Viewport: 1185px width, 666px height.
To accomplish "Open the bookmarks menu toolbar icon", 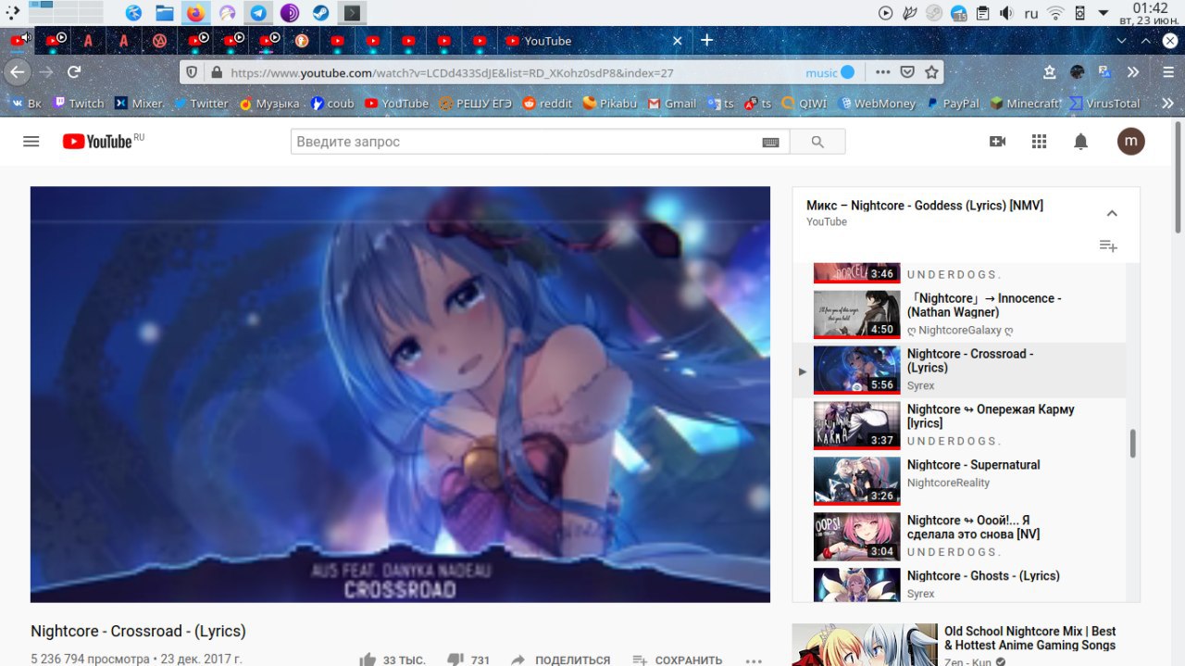I will (x=1050, y=71).
